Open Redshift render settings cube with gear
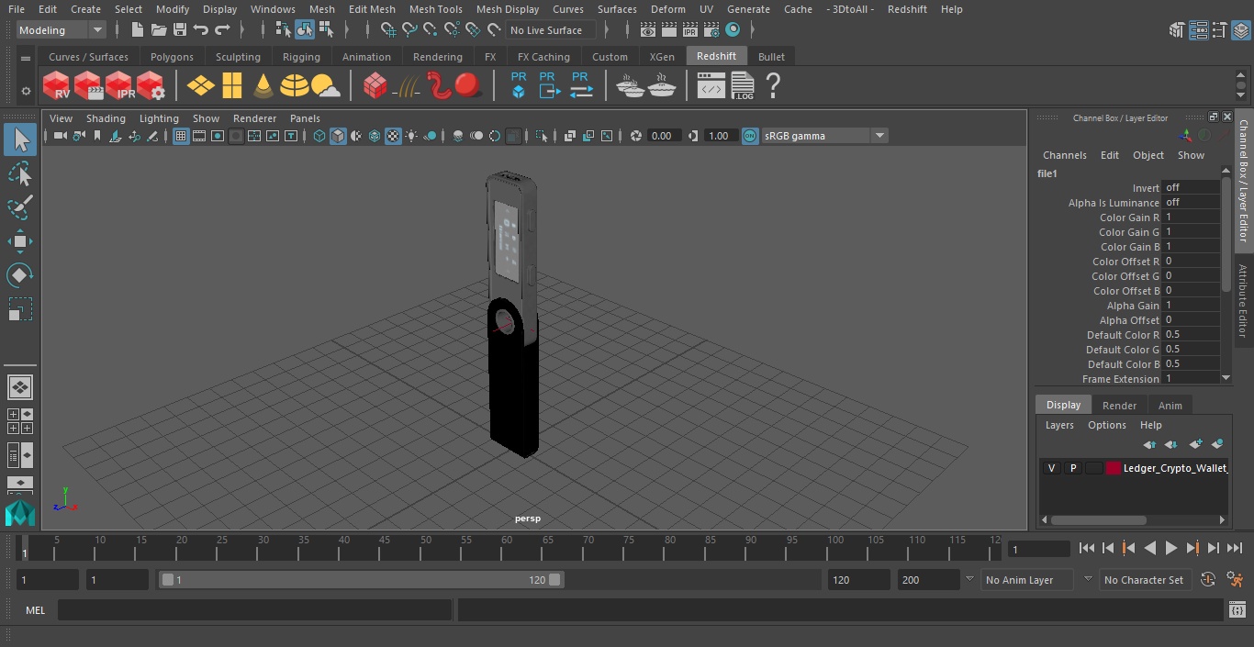 [x=151, y=86]
